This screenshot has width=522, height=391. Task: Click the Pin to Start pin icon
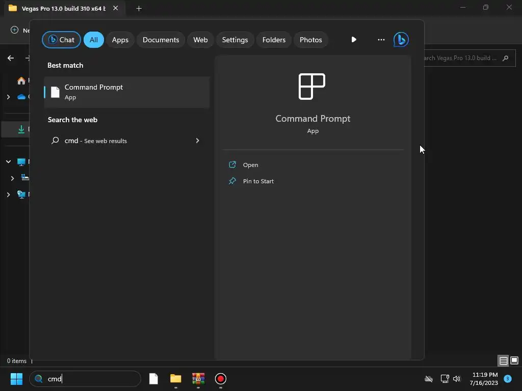(x=232, y=181)
